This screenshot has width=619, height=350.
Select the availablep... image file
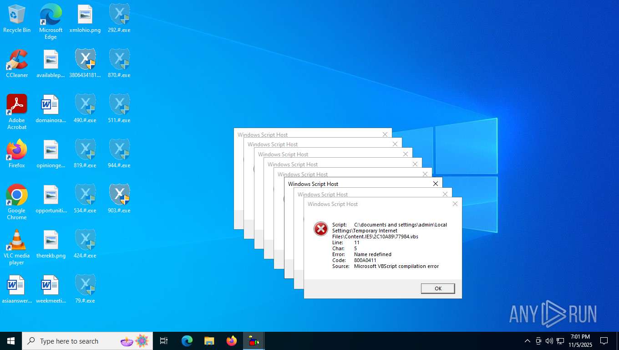click(x=51, y=64)
